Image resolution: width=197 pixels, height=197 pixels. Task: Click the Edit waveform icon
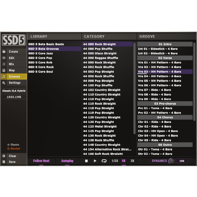point(4,58)
